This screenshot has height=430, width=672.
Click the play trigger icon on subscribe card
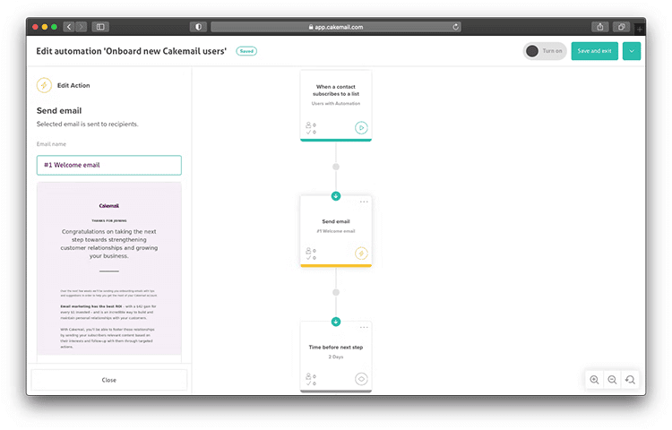pos(361,127)
